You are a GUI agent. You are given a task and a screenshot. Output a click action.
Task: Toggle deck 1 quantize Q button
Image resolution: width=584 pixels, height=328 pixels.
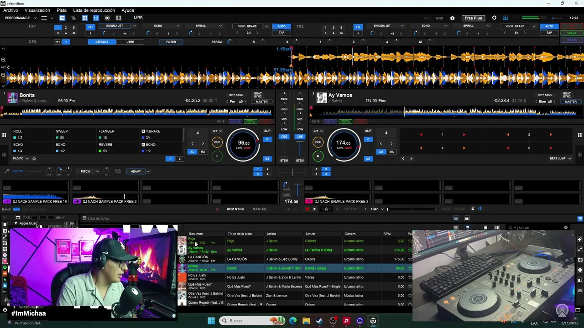[267, 139]
